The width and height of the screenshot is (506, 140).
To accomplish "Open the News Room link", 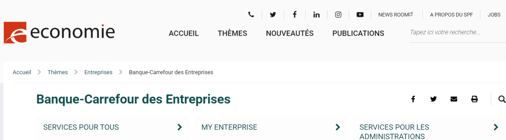I will click(x=395, y=15).
